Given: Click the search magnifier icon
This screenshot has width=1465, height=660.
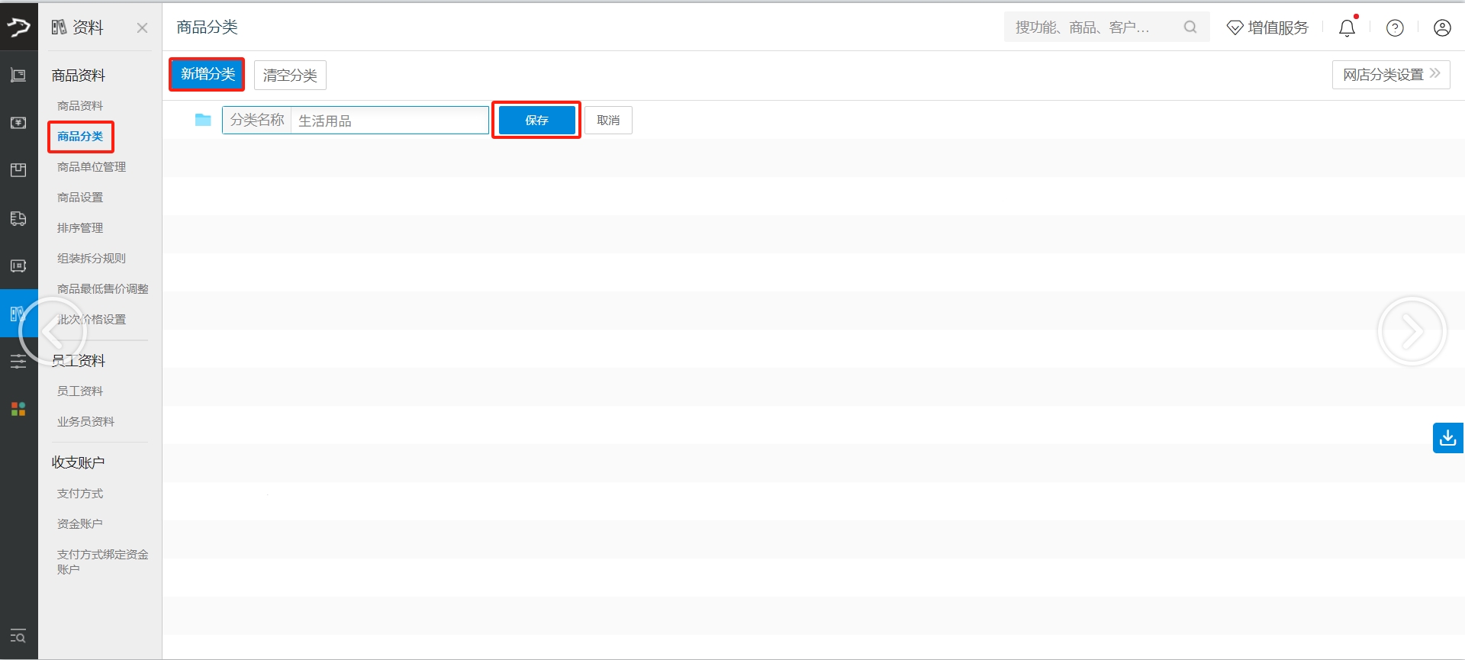Looking at the screenshot, I should tap(1190, 27).
